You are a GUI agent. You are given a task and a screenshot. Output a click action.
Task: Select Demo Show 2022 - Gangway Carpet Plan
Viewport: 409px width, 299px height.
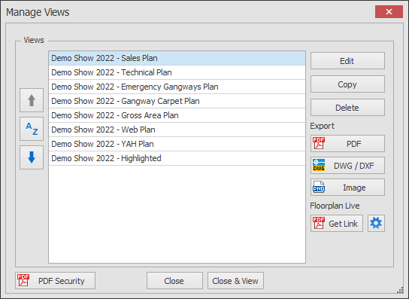click(177, 101)
